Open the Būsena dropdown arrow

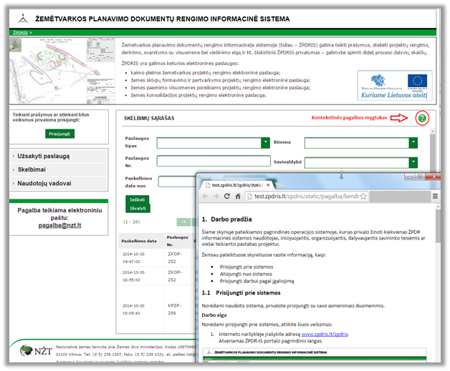pos(413,142)
